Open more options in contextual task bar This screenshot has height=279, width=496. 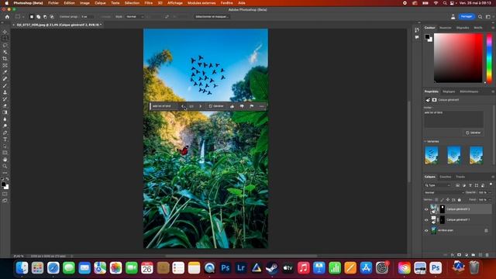pos(261,106)
